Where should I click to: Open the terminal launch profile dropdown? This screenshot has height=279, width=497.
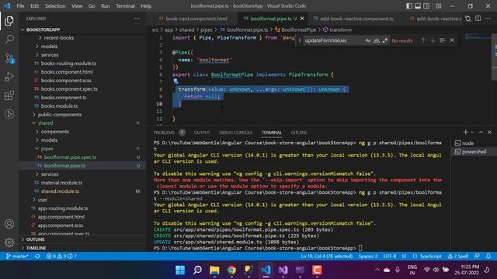click(472, 133)
